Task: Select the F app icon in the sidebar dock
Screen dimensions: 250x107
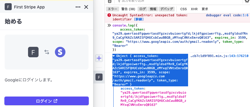Action: coord(99,77)
